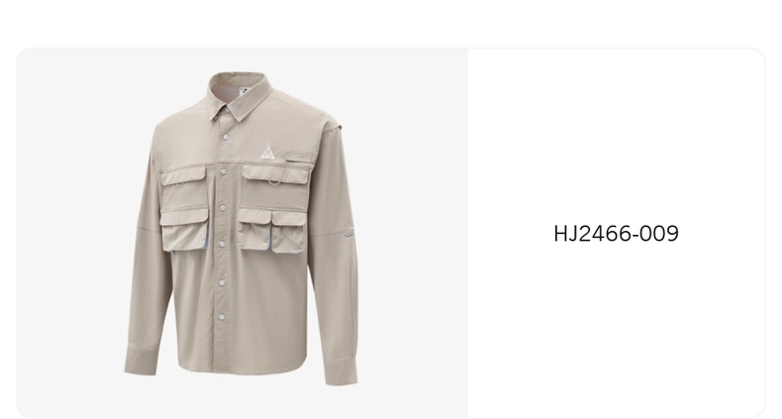Image resolution: width=782 pixels, height=419 pixels.
Task: Click the lower-left cargo pocket on the shirt
Action: pyautogui.click(x=184, y=230)
